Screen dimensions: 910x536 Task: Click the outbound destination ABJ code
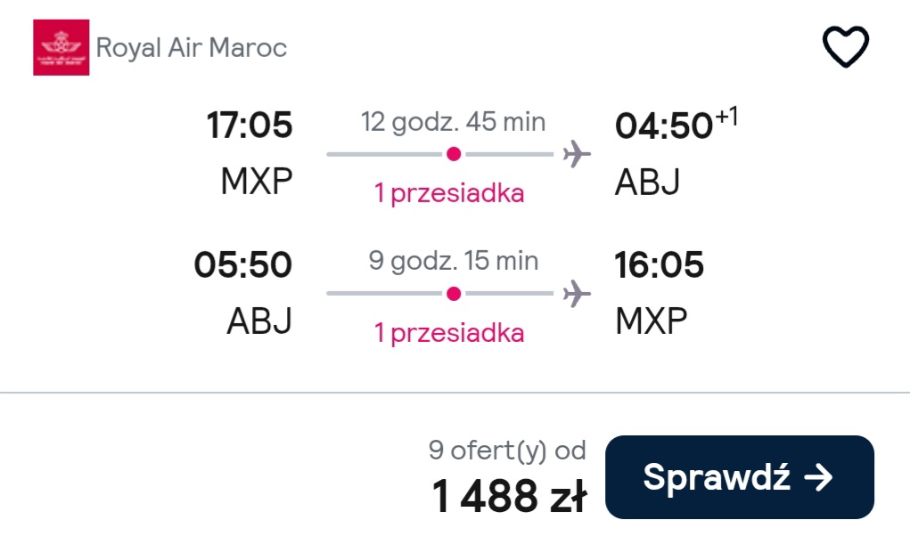(648, 182)
